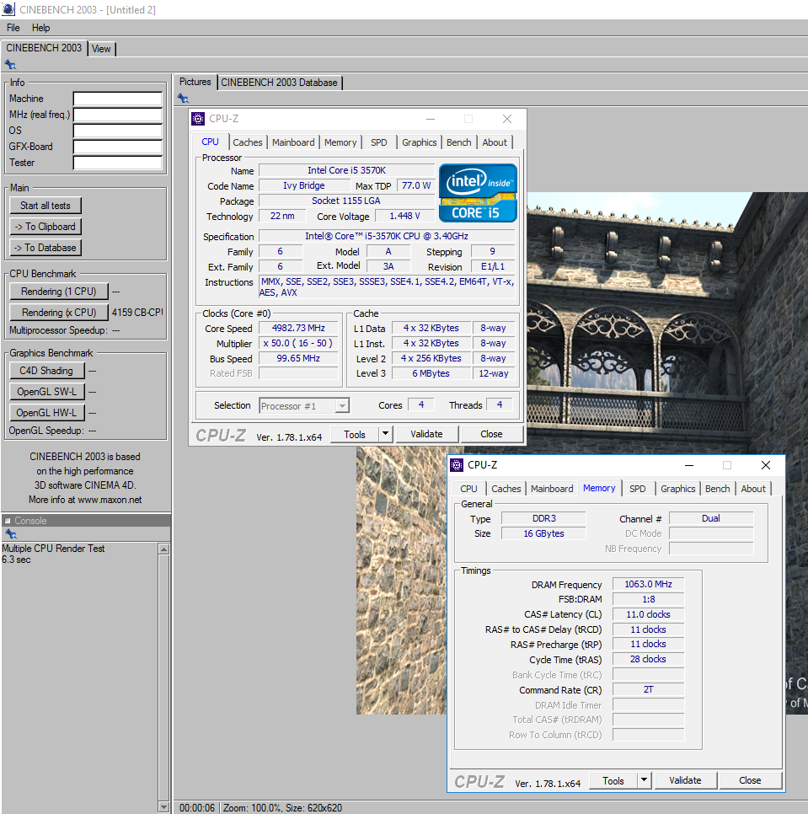
Task: Start the OpenGL SW-L test
Action: 46,392
